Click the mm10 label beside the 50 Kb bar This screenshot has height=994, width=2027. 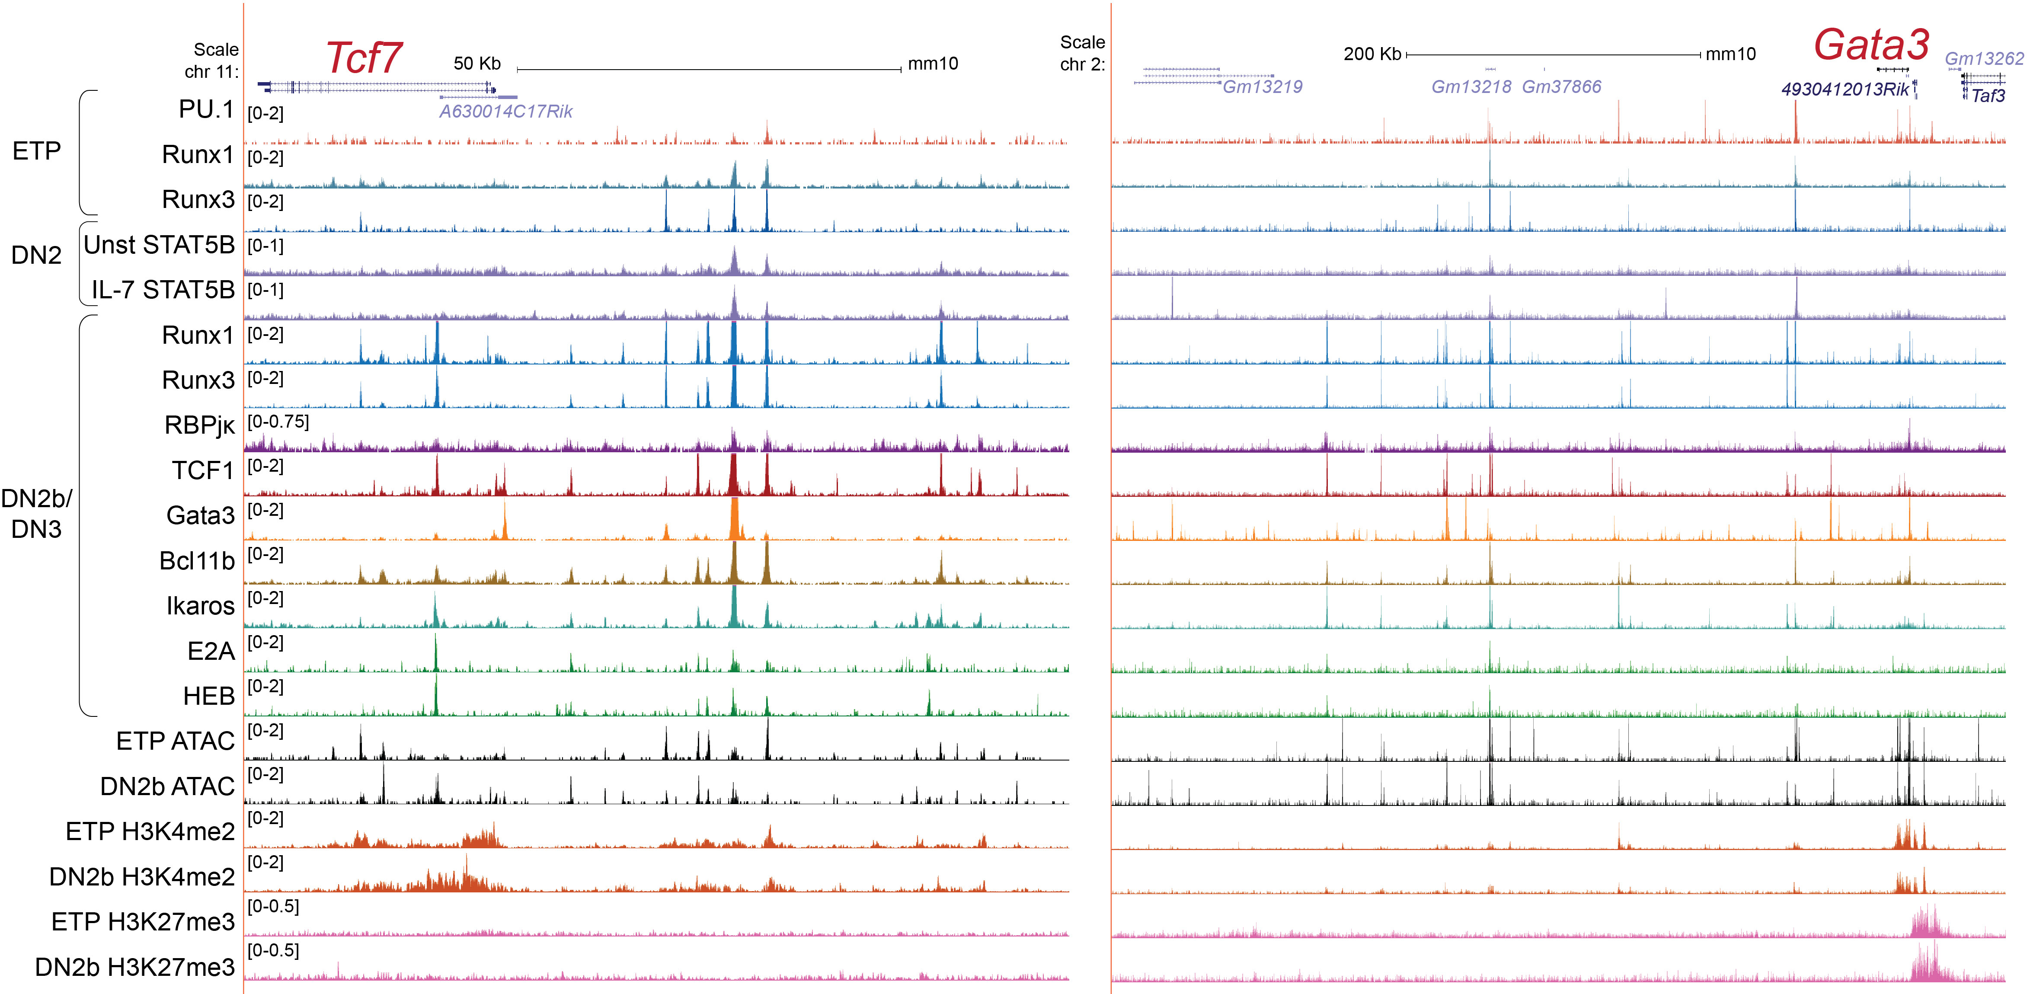pos(933,64)
